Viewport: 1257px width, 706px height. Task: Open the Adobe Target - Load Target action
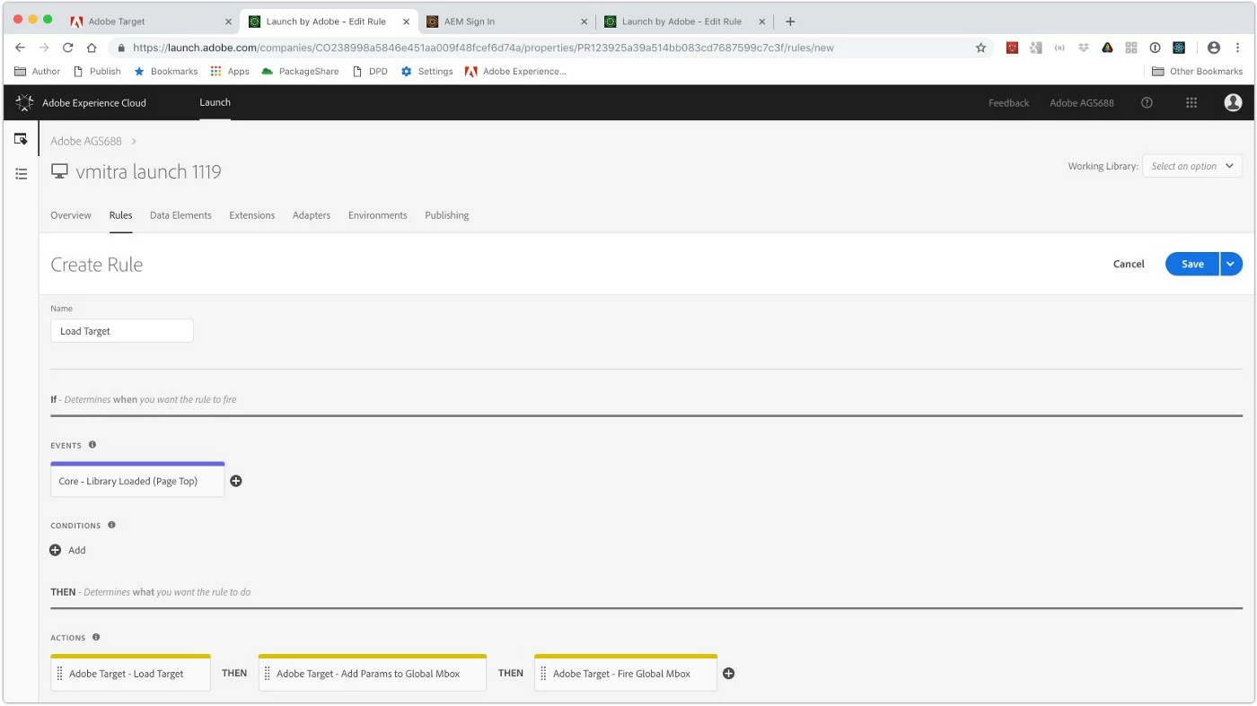[x=131, y=673]
